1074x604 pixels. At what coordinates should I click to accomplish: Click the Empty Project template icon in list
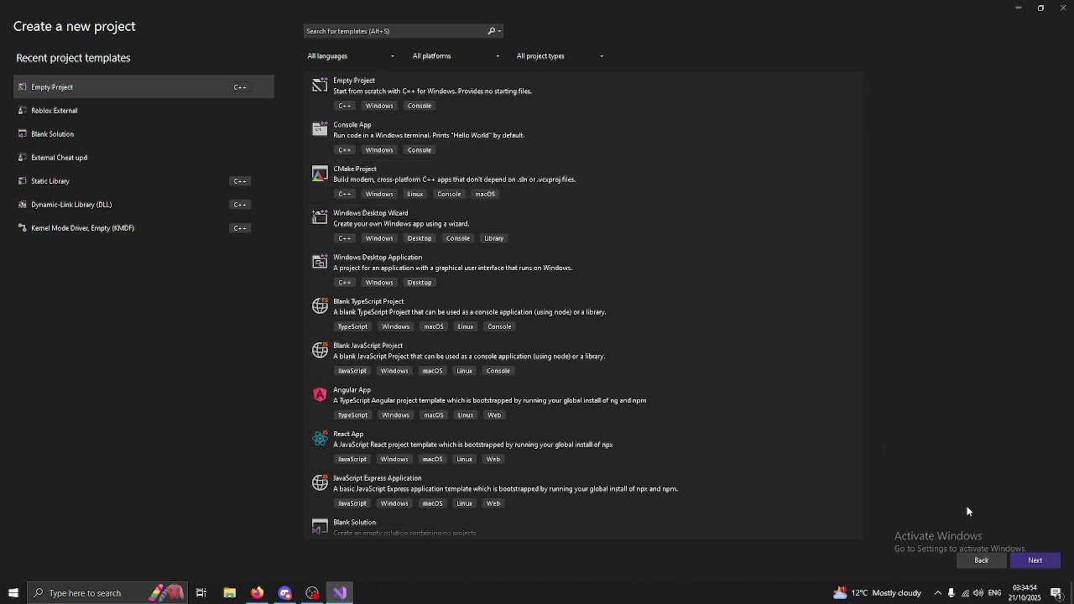(320, 86)
